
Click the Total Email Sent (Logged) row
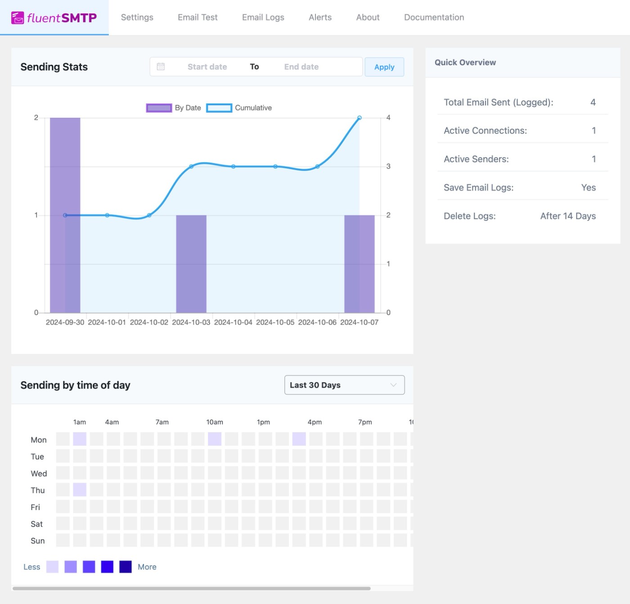(523, 102)
